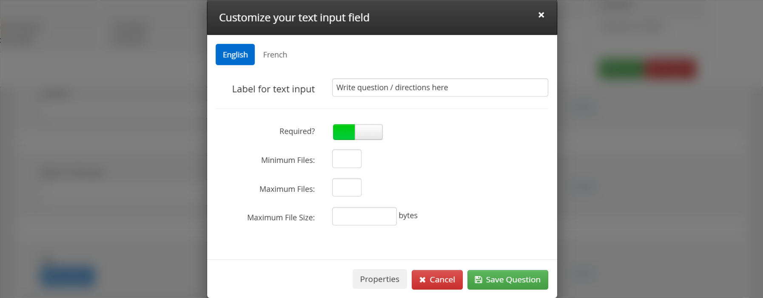763x298 pixels.
Task: Switch to the French language tab
Action: 275,55
